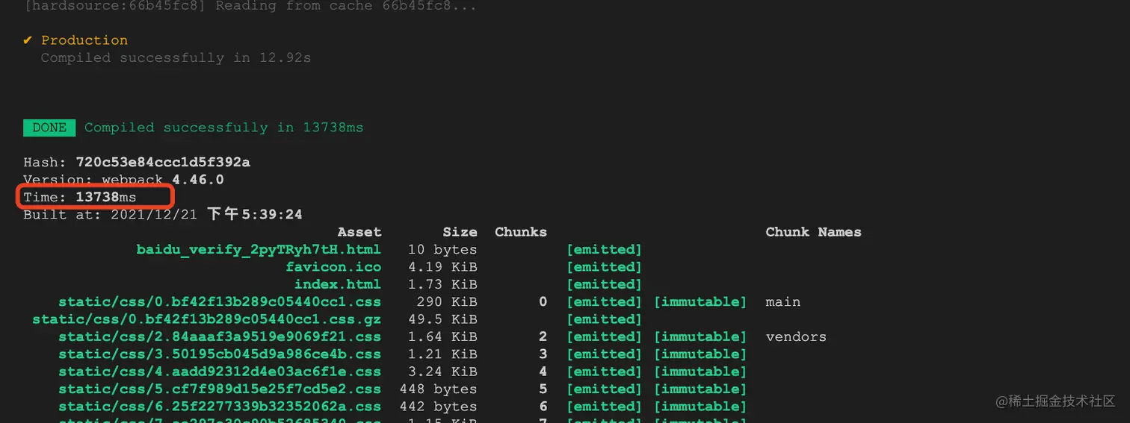
Task: Click [emitted] in the favicon.ico row
Action: [604, 267]
